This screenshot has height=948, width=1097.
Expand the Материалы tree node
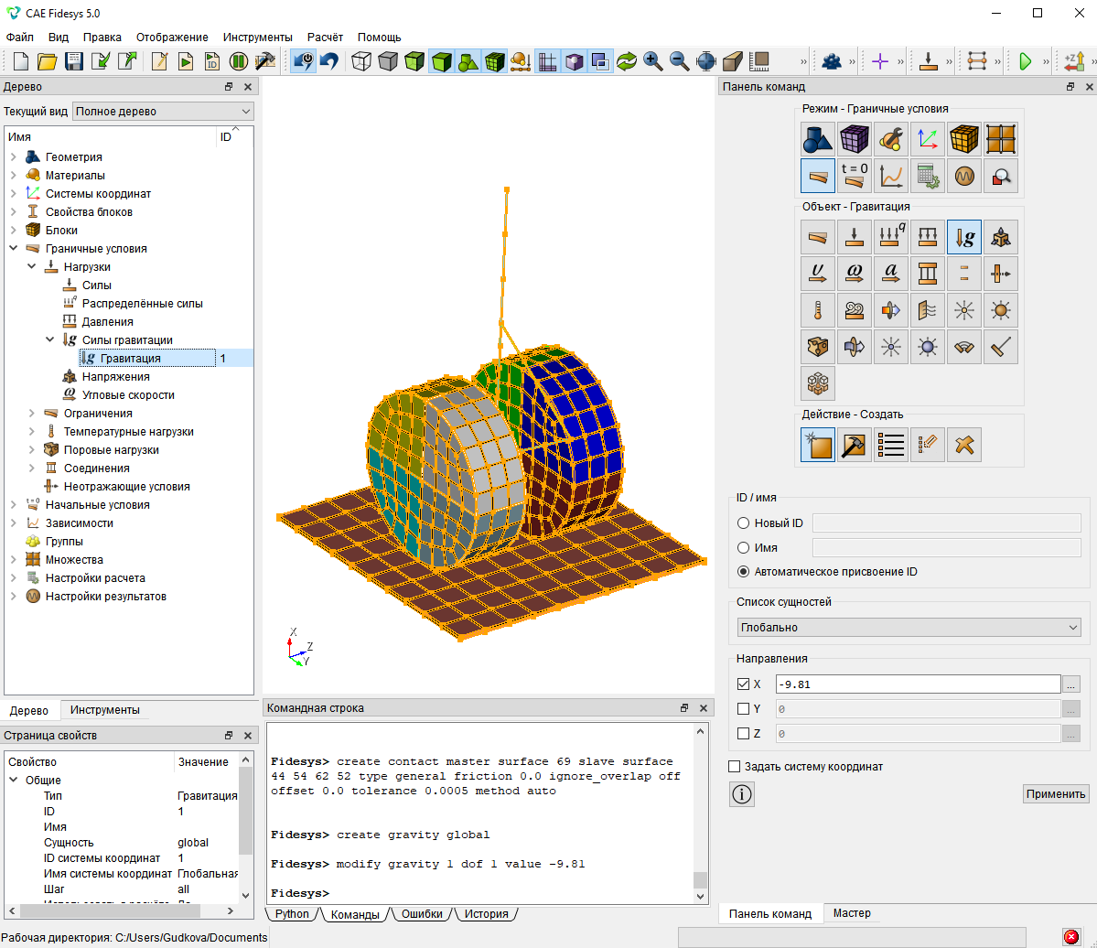[14, 175]
